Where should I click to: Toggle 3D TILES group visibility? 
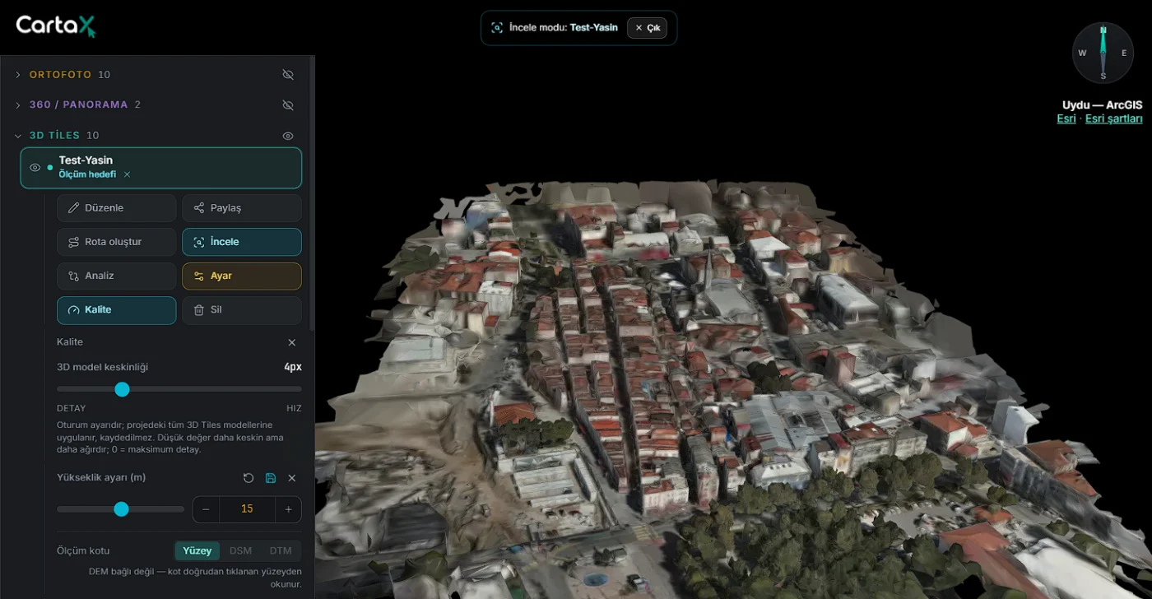click(x=288, y=136)
